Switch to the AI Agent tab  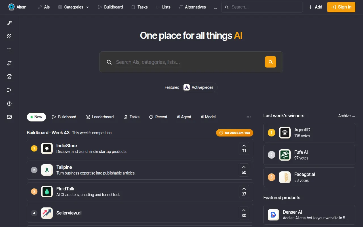point(184,117)
